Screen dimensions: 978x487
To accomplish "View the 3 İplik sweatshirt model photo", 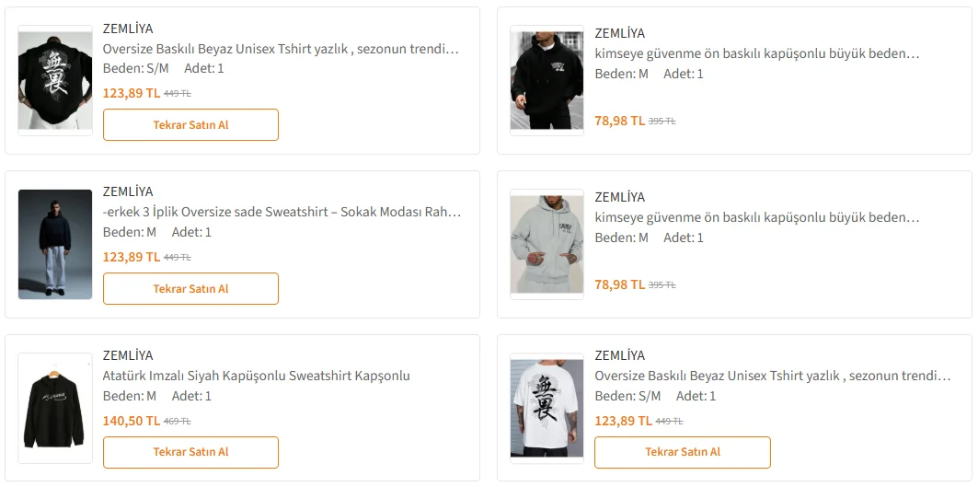I will (55, 244).
